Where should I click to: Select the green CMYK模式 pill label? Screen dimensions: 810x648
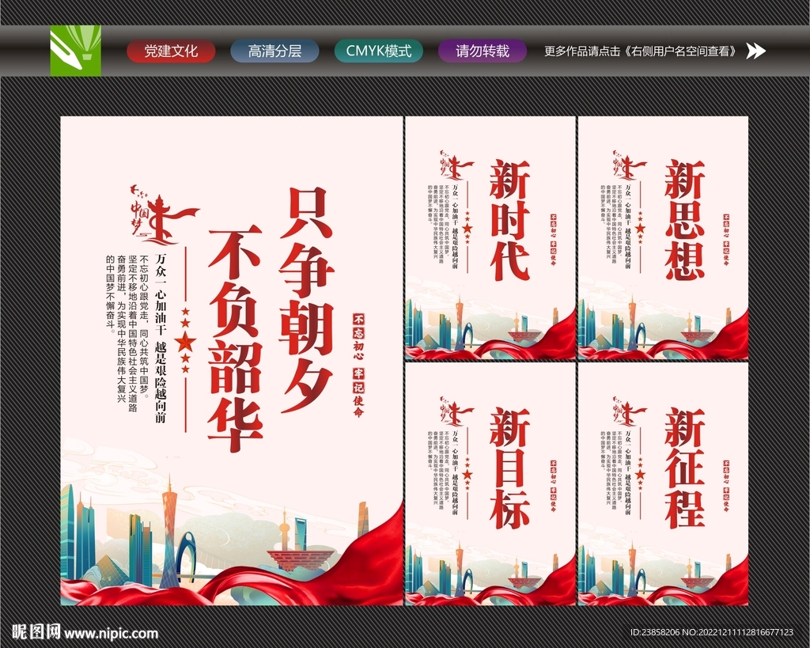(379, 51)
